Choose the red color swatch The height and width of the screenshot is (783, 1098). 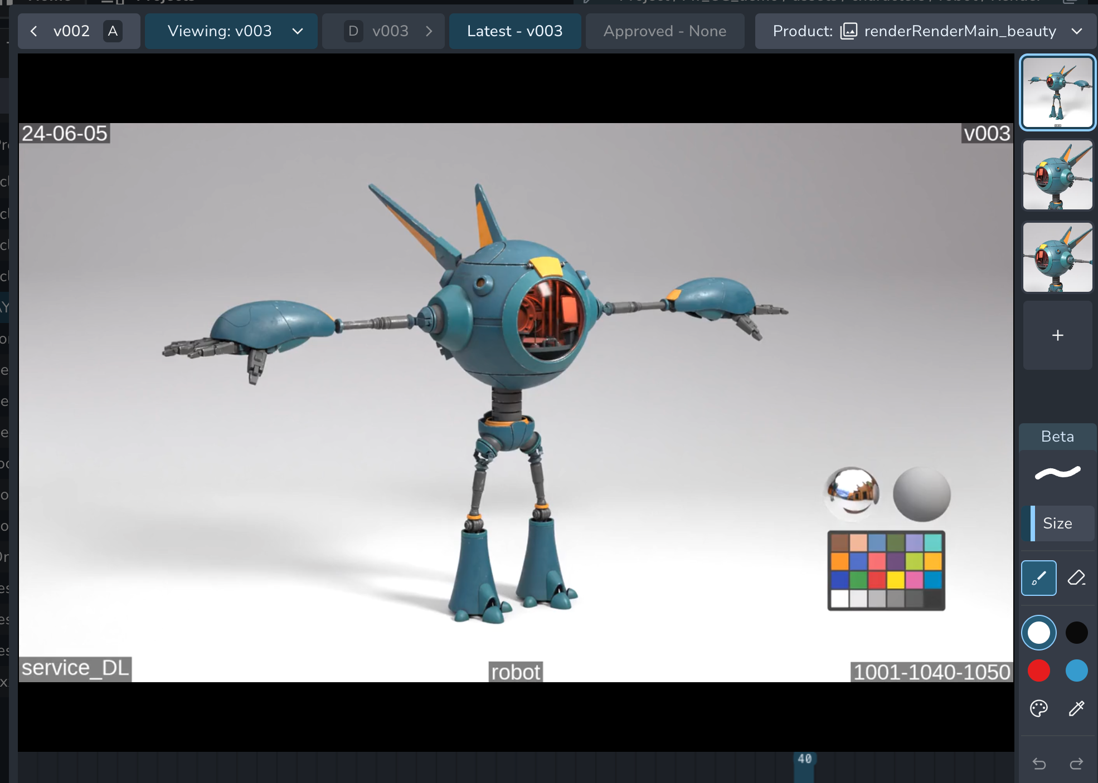(x=1038, y=671)
